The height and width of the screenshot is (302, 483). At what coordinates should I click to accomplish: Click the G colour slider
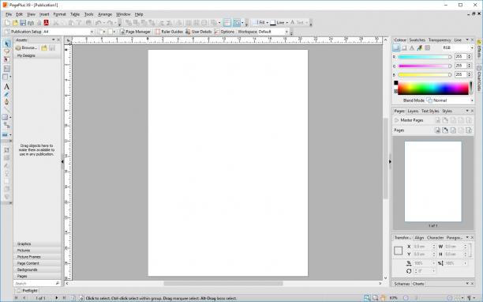point(425,66)
